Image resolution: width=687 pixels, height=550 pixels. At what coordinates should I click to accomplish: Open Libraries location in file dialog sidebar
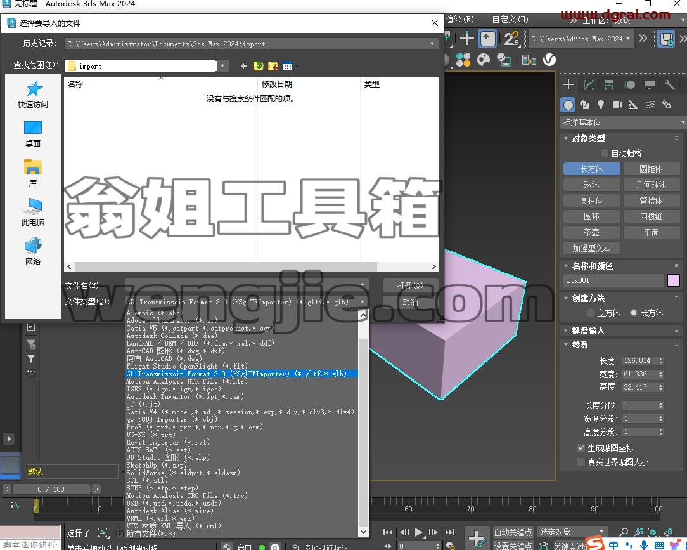(33, 173)
